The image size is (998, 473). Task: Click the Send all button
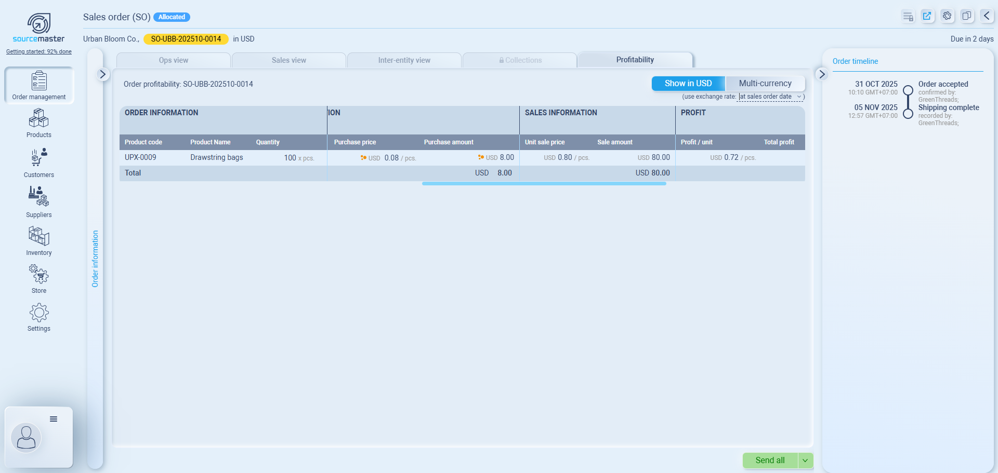pyautogui.click(x=770, y=461)
